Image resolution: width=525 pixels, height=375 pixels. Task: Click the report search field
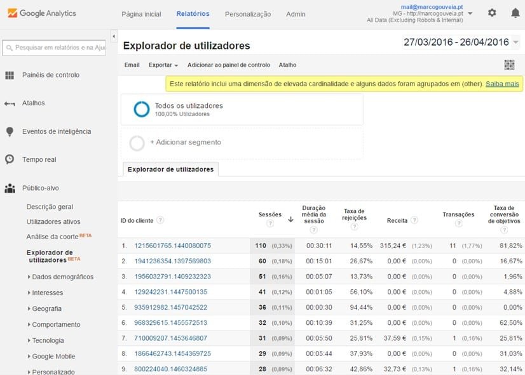pyautogui.click(x=56, y=48)
